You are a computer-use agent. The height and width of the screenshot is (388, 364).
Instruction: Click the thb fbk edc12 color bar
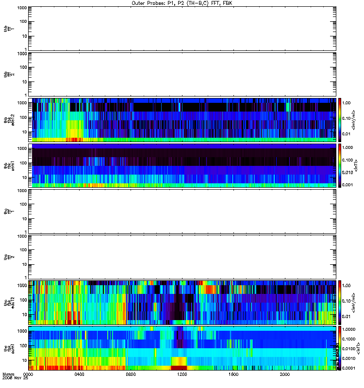click(x=340, y=120)
